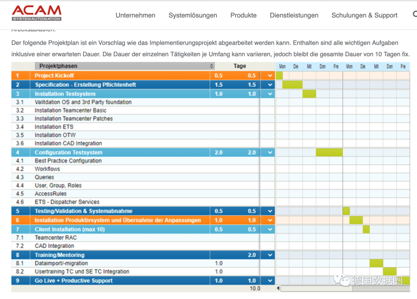Screen dimensions: 417x299
Task: Click the Training/Mentoring phase title
Action: (59, 255)
